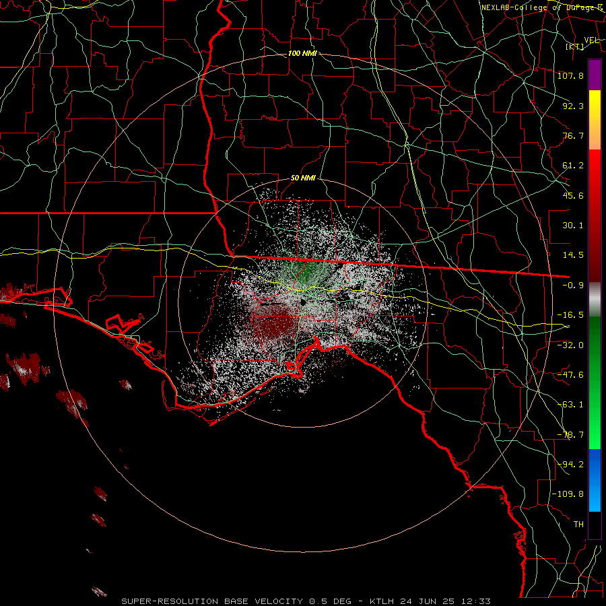Click the TH legend label
Viewport: 606px width, 606px height.
tap(578, 525)
